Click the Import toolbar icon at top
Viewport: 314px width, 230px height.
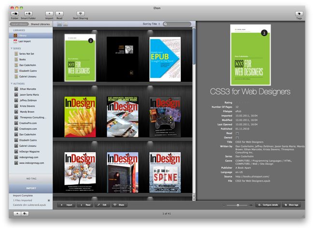[x=49, y=14]
